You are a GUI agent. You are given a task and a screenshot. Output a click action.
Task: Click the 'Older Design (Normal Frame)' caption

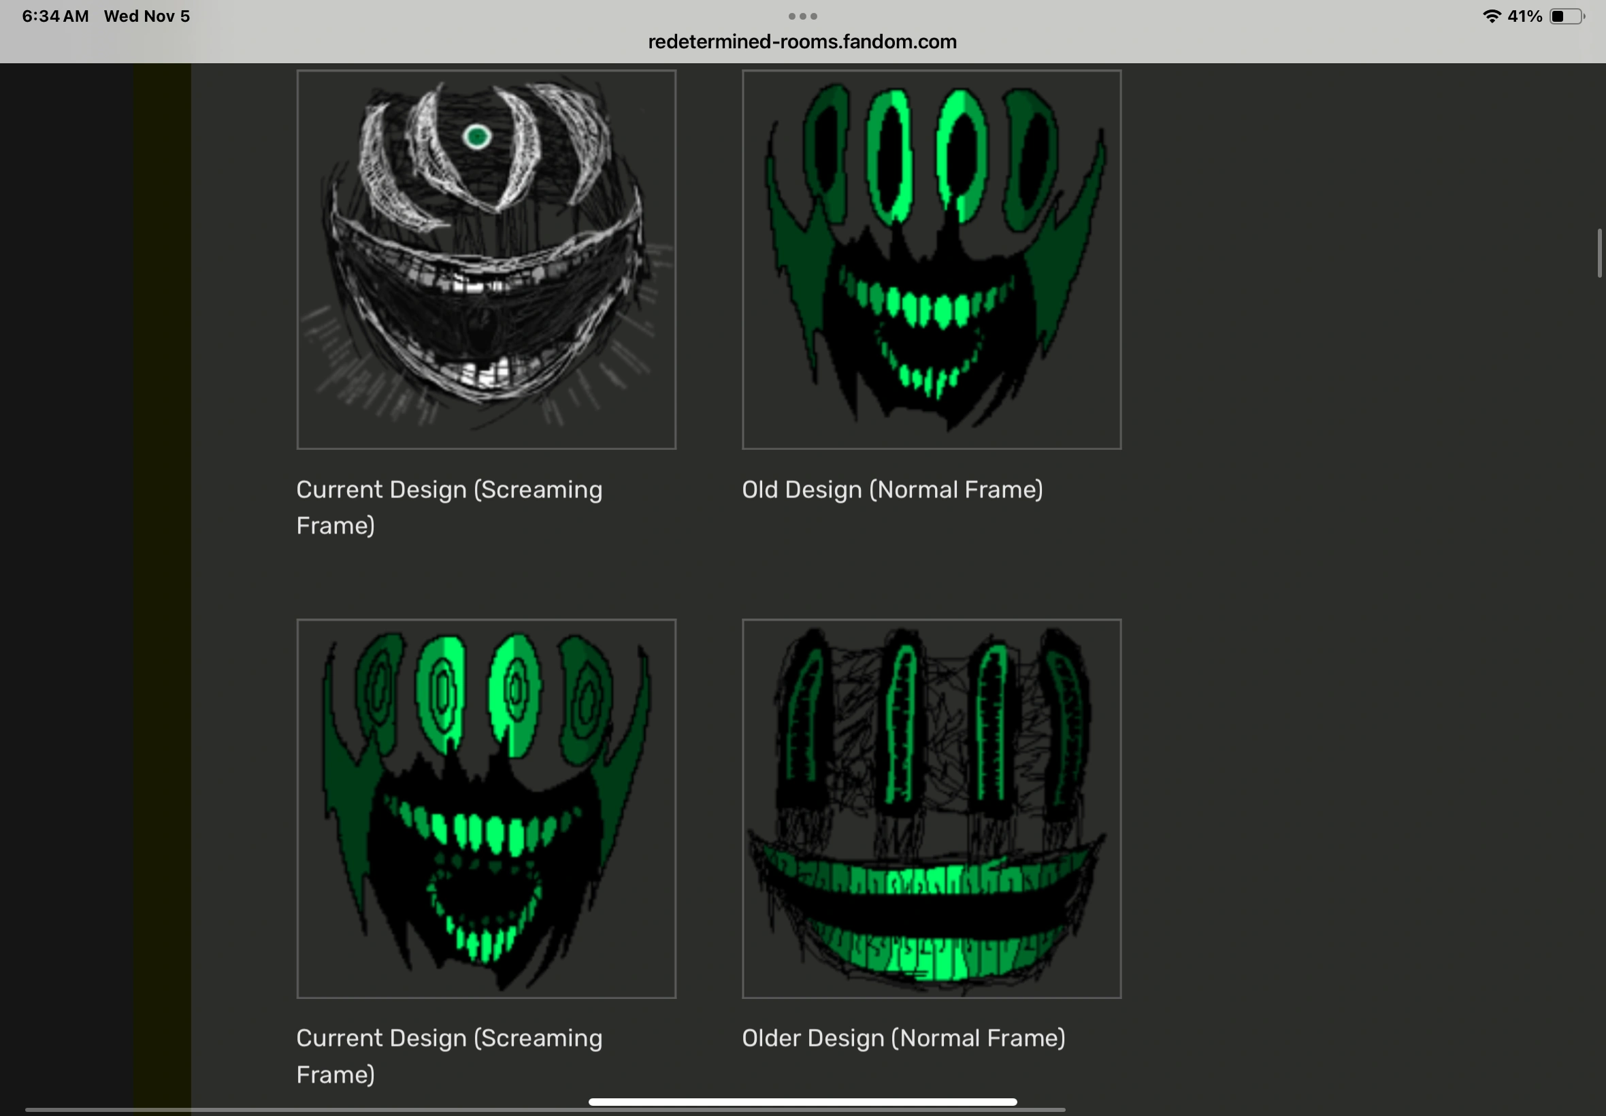(x=903, y=1038)
